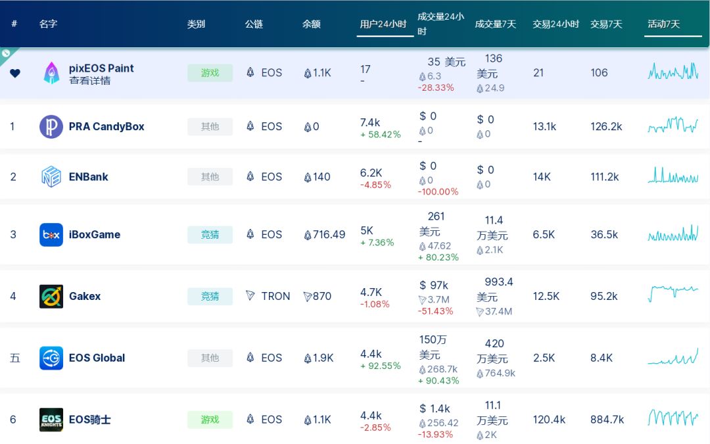
Task: Sort by 类别 column header
Action: [196, 24]
